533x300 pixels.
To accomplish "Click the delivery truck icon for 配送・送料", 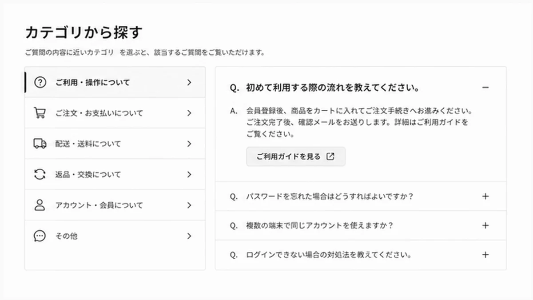I will [40, 144].
